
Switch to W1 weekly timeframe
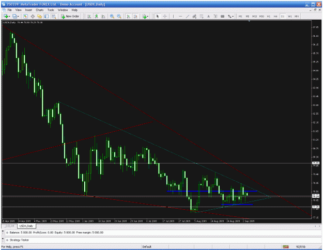pos(290,16)
